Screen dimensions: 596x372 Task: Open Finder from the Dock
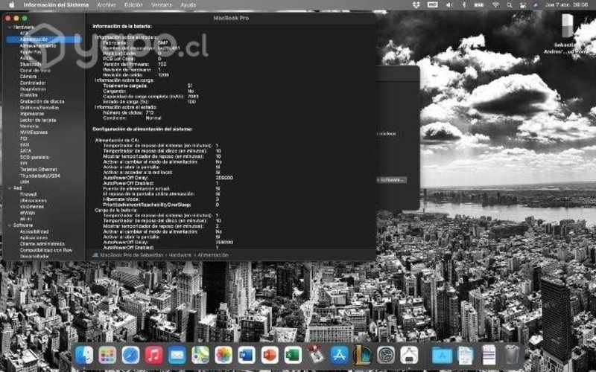tap(84, 356)
